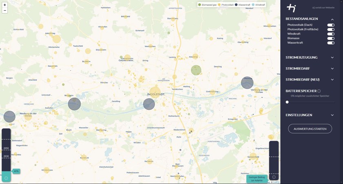Image resolution: width=343 pixels, height=184 pixels.
Task: Collapse the Bestandsanlagen section
Action: pos(332,19)
